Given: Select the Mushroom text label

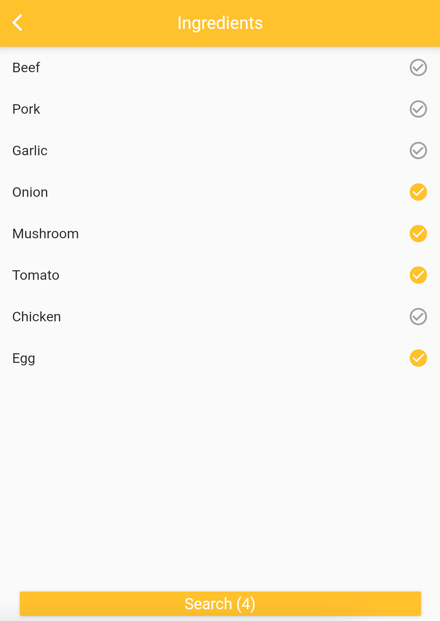Looking at the screenshot, I should pyautogui.click(x=45, y=234).
